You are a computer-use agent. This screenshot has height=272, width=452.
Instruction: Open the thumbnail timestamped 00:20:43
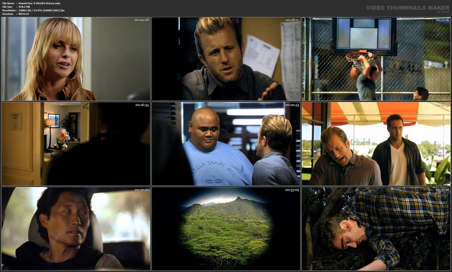[226, 144]
